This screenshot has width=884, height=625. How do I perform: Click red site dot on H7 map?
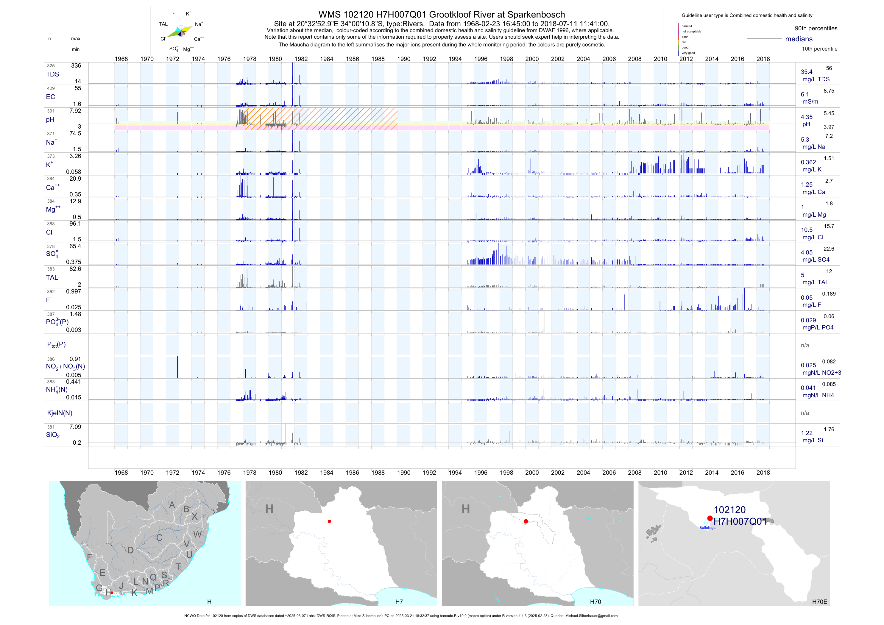coord(329,521)
